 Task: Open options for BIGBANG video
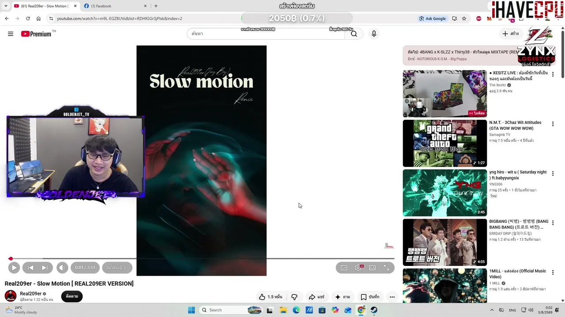pyautogui.click(x=553, y=223)
